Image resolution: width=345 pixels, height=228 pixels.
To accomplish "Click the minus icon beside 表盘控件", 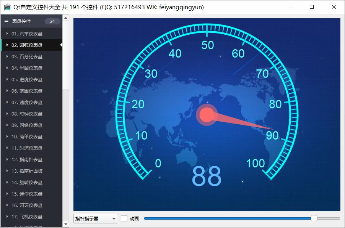I will click(x=7, y=21).
